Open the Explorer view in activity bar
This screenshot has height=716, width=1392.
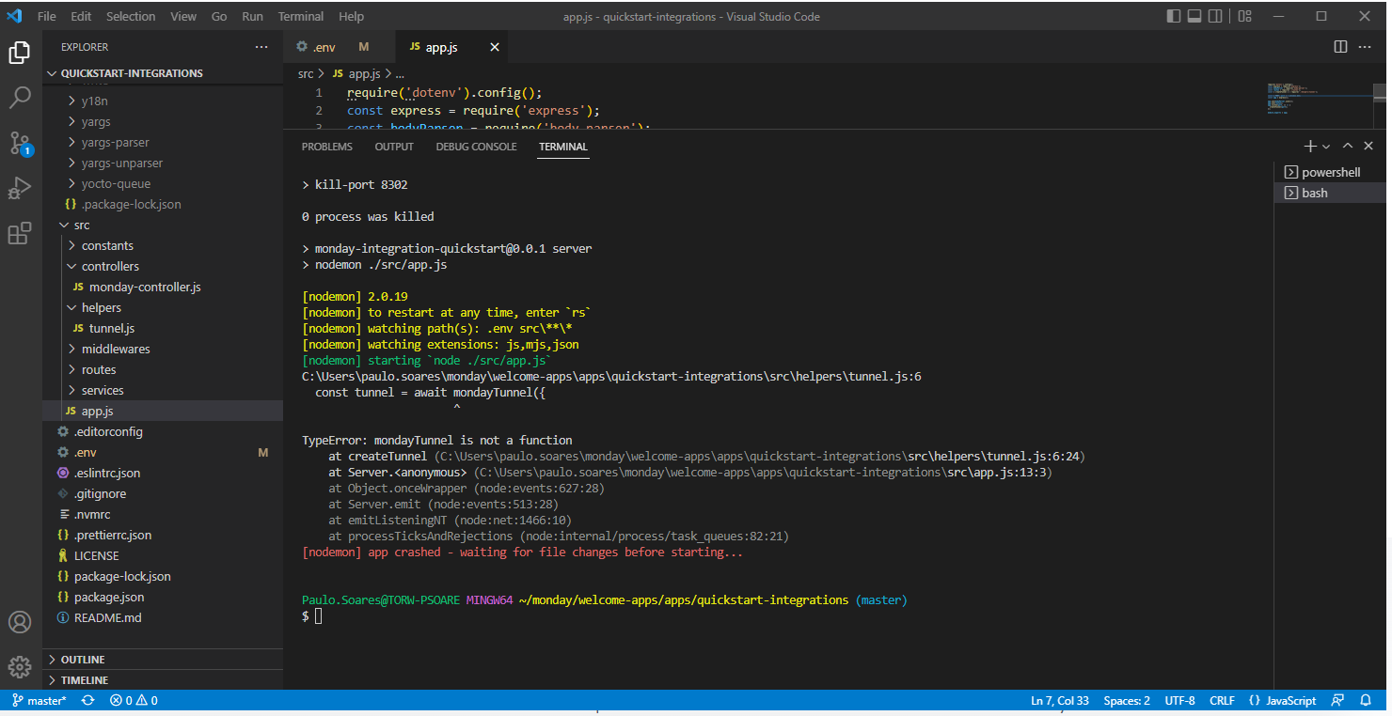[x=20, y=53]
